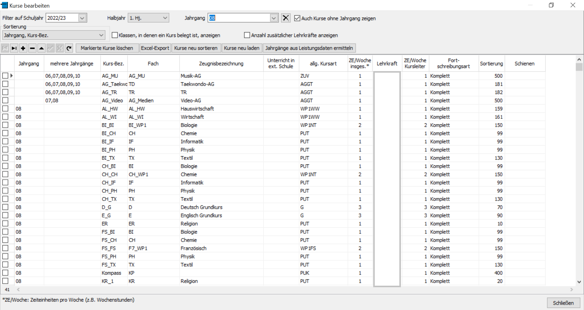This screenshot has height=310, width=584.
Task: Mark the AL_HW Hauswirtschaft row checkbox
Action: (5, 108)
